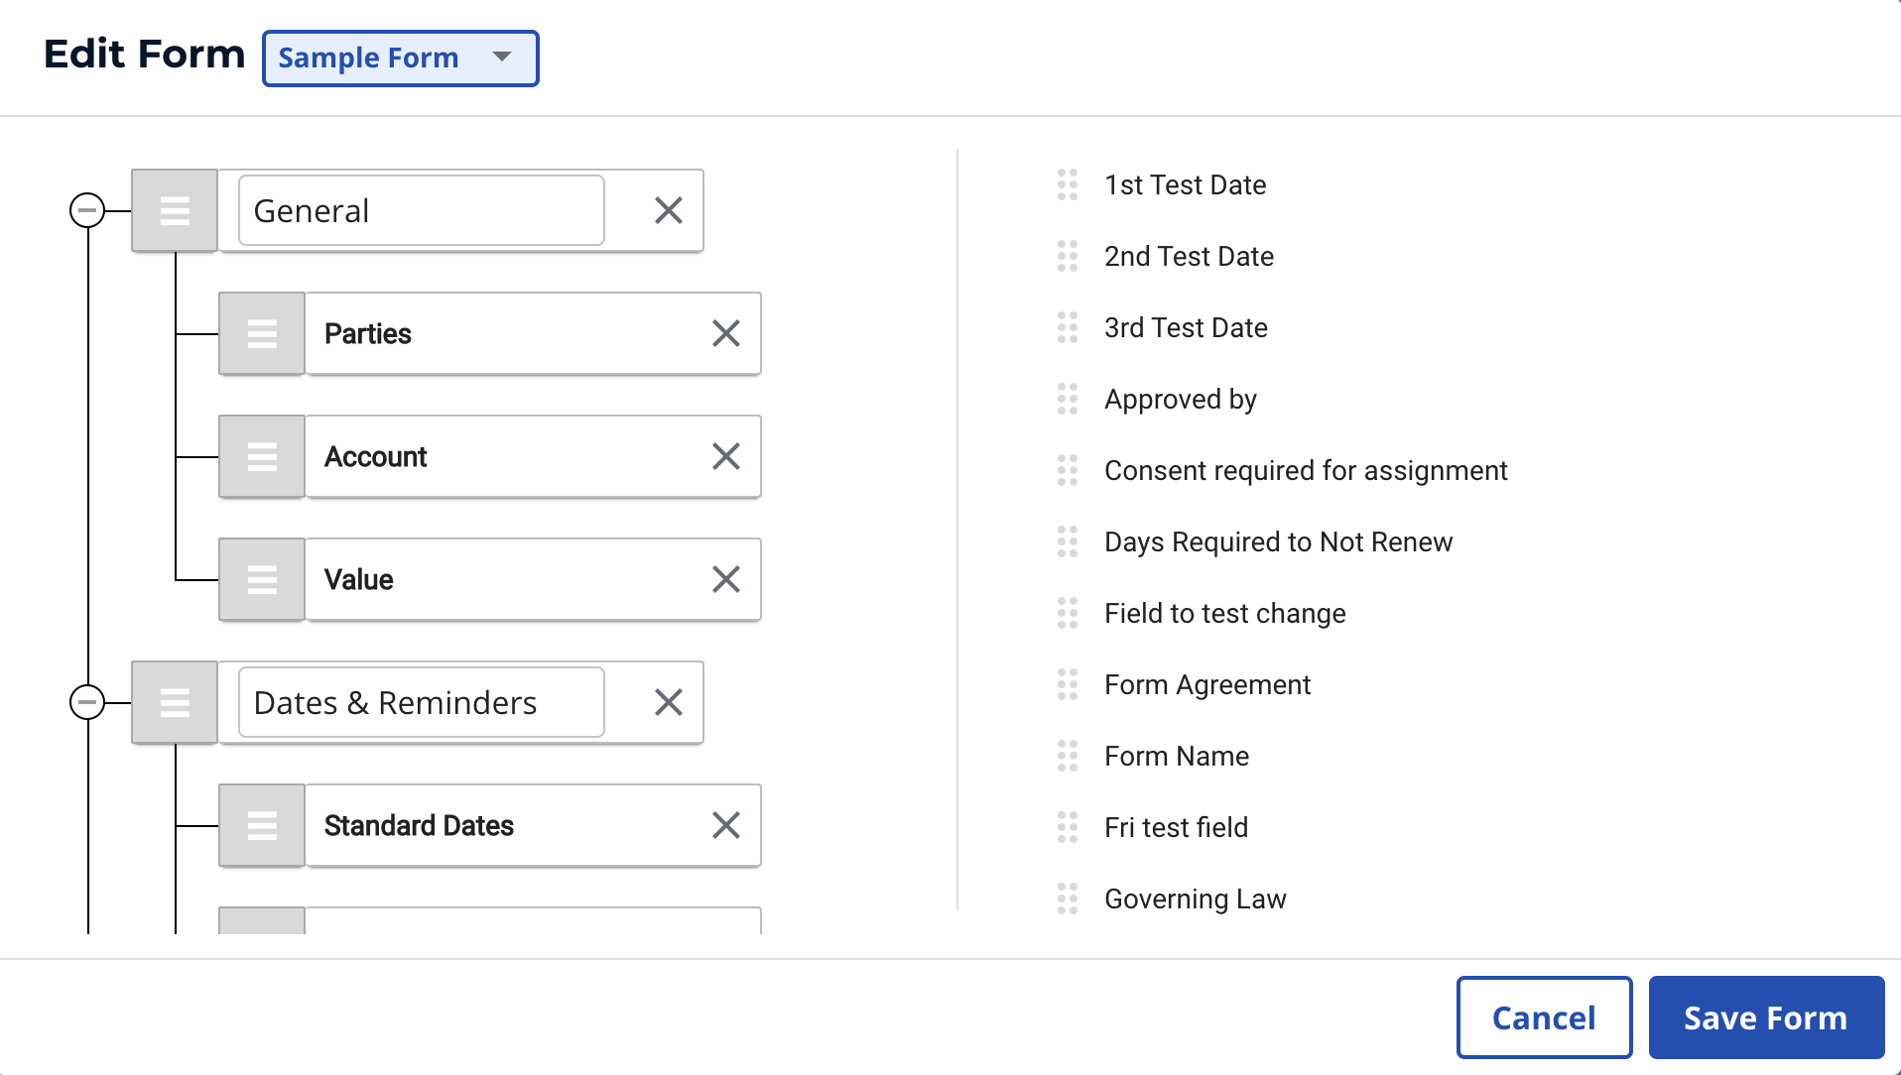Grab grip icon for Days Required to Not Renew
The height and width of the screenshot is (1075, 1901).
[1068, 541]
